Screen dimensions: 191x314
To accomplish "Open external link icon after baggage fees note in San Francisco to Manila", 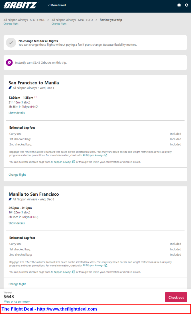I will coord(106,155).
